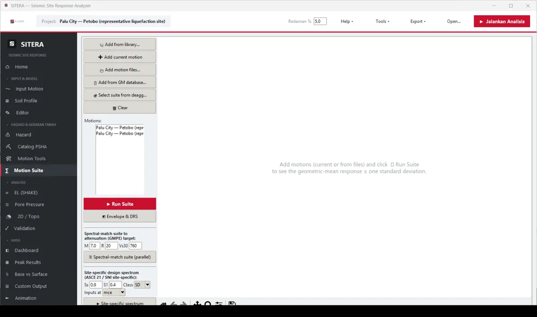Click Spectral-match suite (parallel) button

tap(120, 257)
